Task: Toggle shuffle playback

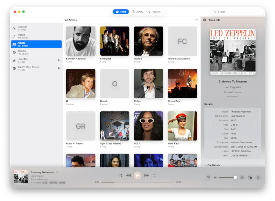Action: pos(120,176)
